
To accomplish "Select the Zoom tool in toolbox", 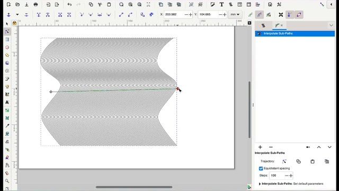I will 7,181.
